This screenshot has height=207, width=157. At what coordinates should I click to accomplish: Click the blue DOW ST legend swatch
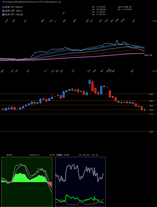tap(3, 7)
